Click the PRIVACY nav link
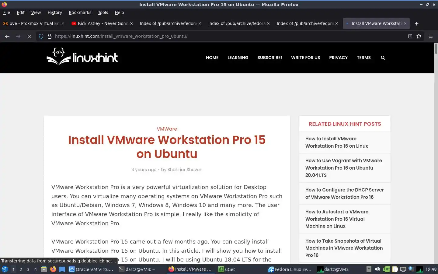Viewport: 438px width, 274px height. click(339, 58)
